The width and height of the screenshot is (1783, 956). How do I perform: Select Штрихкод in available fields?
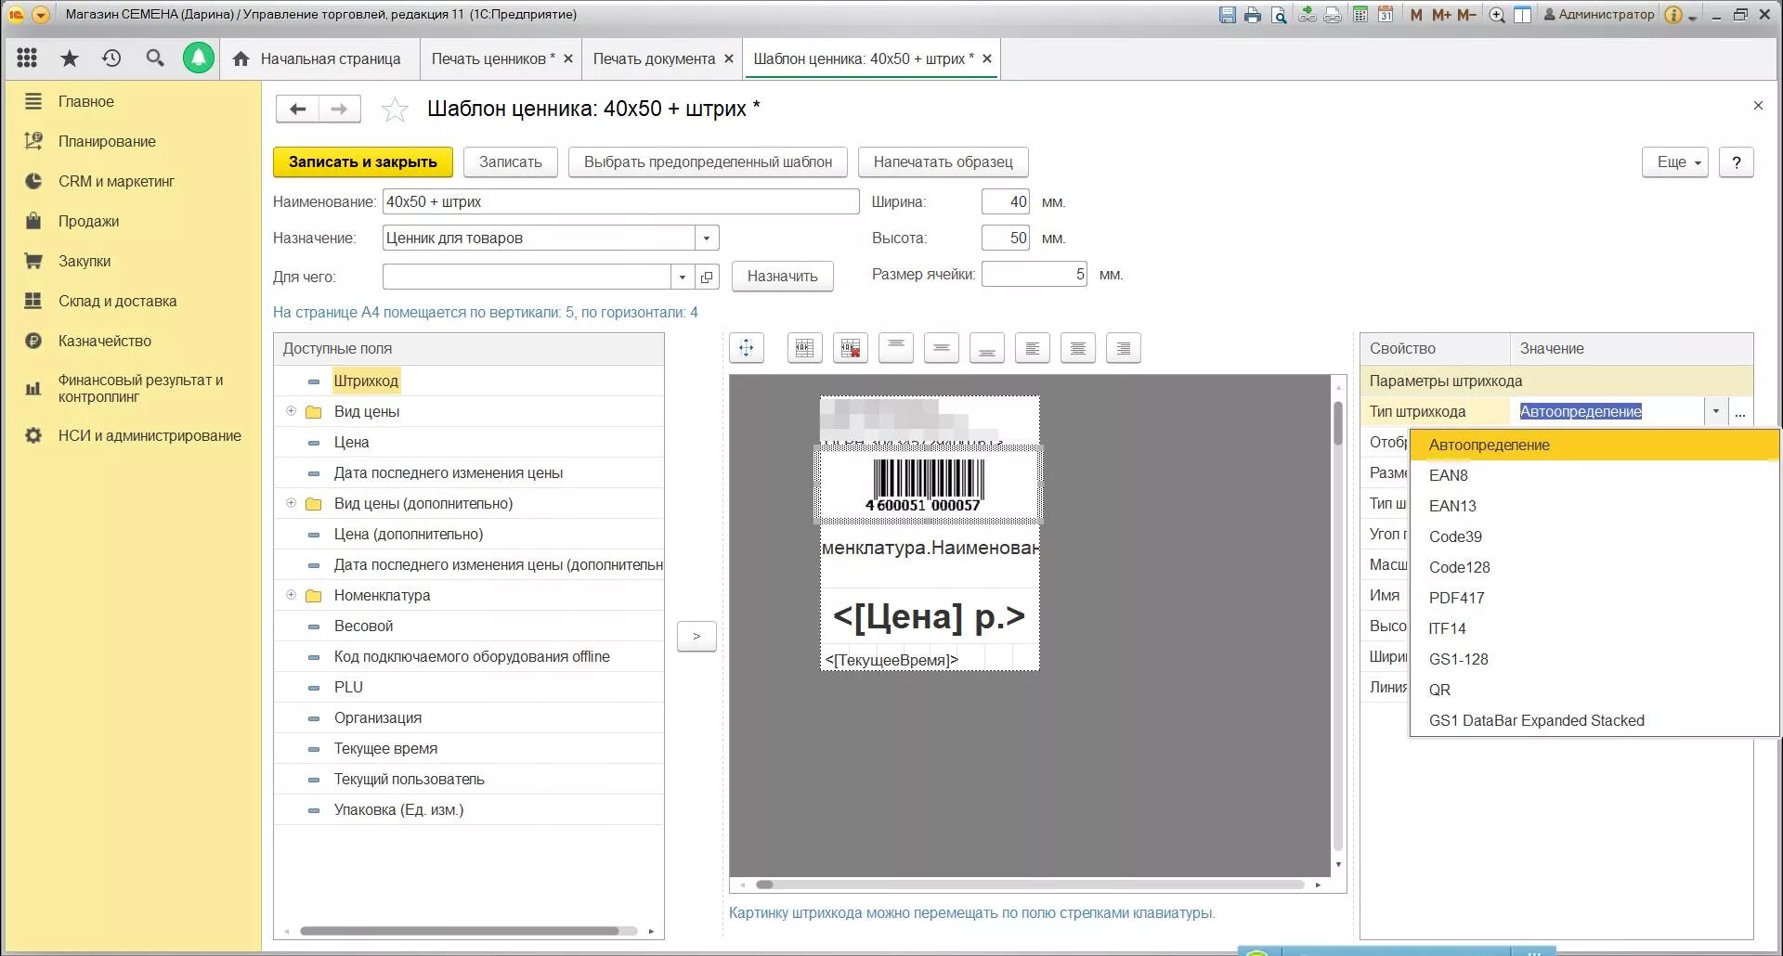[x=366, y=381]
